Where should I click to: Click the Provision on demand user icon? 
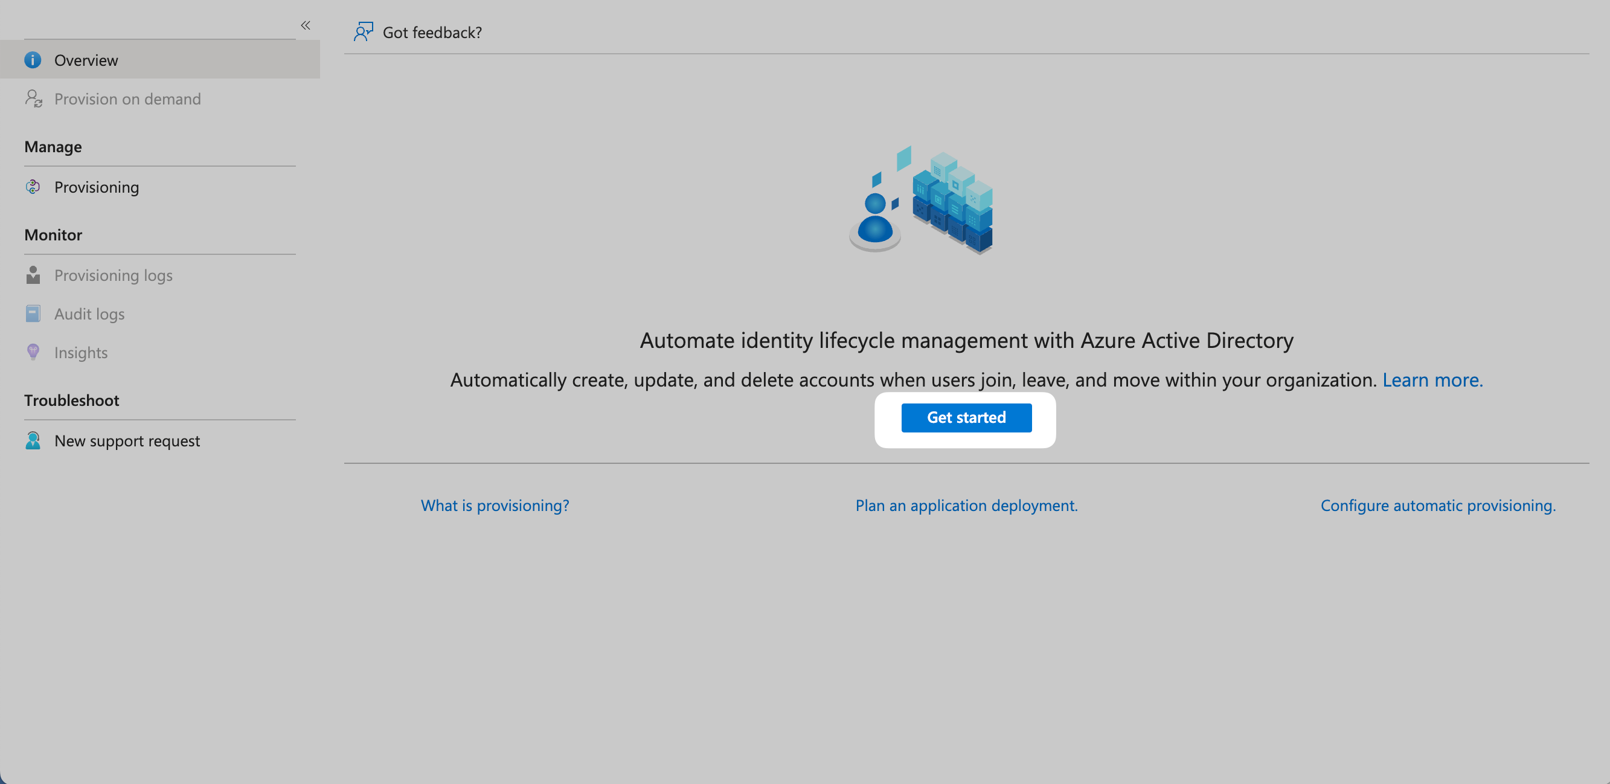point(33,99)
